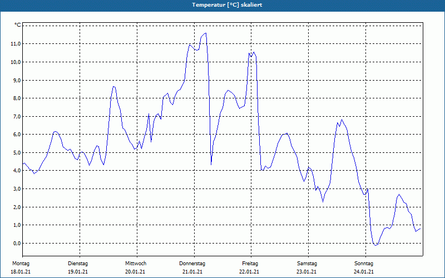Click the Mittwoch day label
The image size is (445, 278).
[136, 264]
